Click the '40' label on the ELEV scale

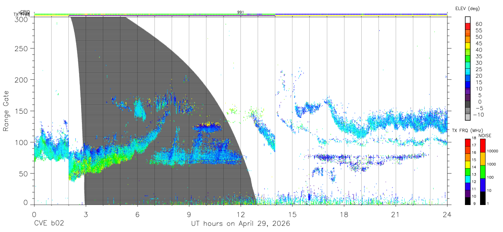tap(478, 50)
